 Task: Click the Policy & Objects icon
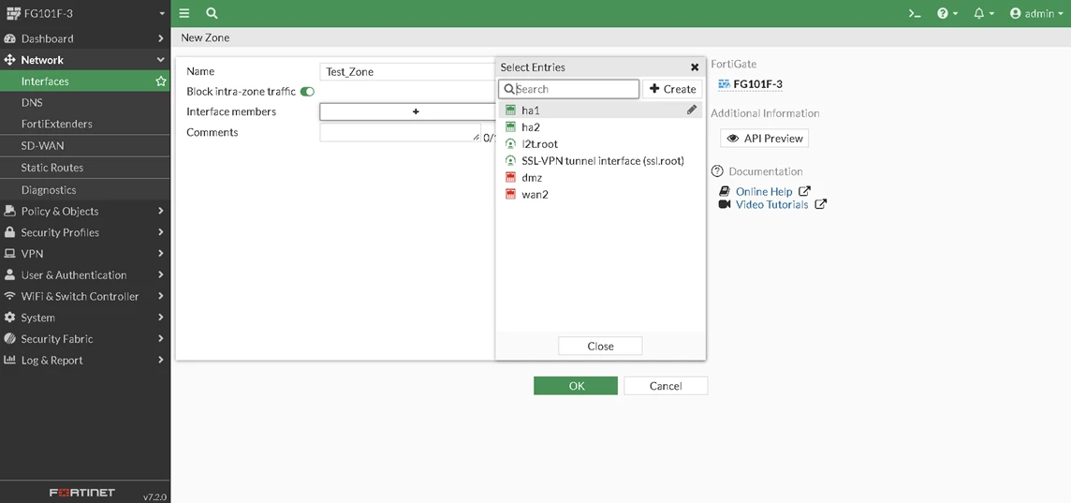click(9, 211)
